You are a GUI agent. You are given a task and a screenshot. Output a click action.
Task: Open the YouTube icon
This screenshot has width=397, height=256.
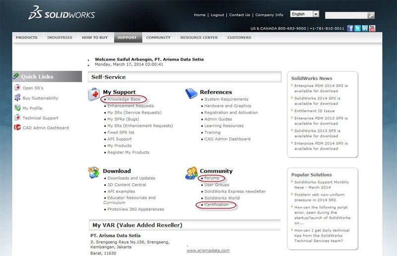372,28
